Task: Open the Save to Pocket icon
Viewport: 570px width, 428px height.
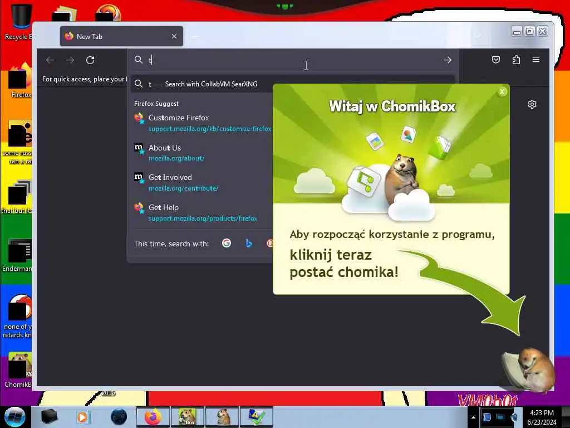Action: (x=496, y=60)
